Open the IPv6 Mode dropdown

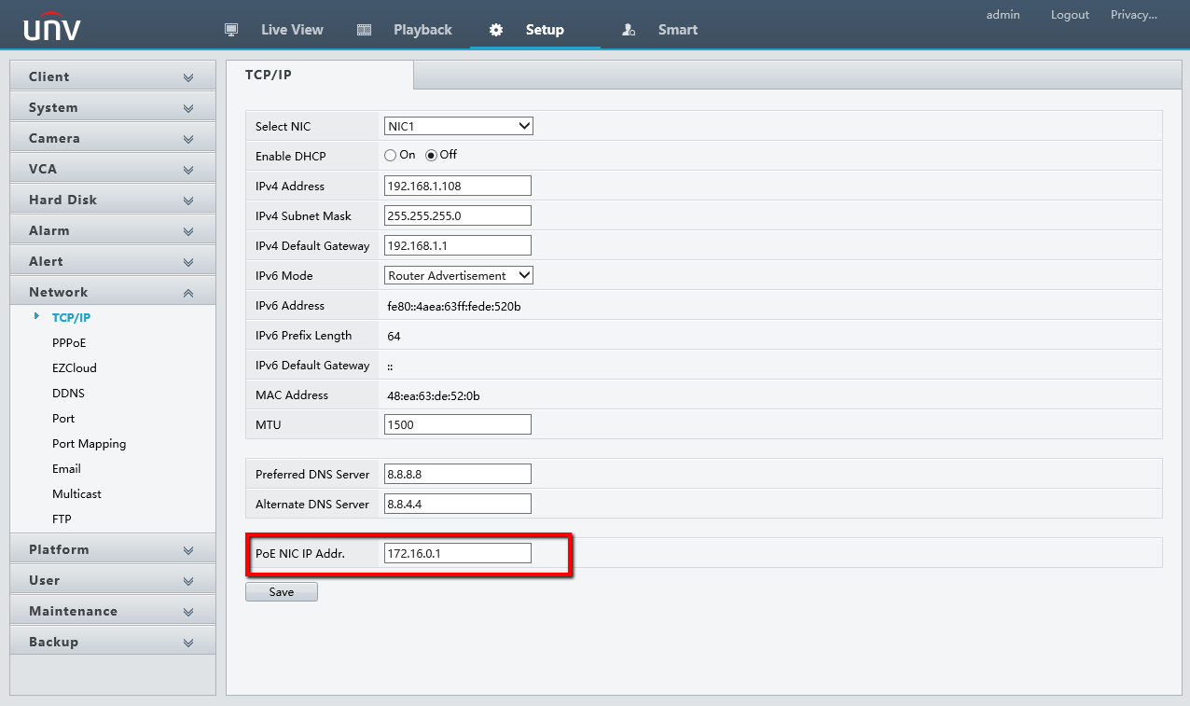tap(458, 275)
